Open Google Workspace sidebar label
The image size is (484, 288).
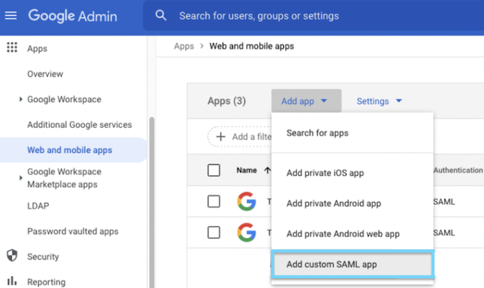[64, 99]
